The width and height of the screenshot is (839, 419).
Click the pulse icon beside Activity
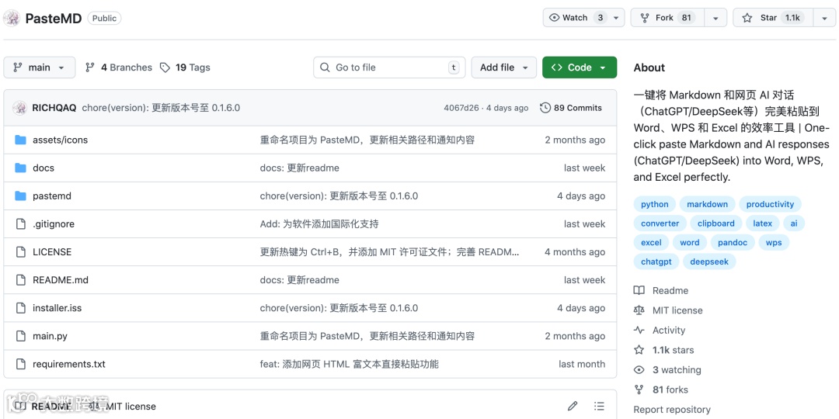[639, 331]
